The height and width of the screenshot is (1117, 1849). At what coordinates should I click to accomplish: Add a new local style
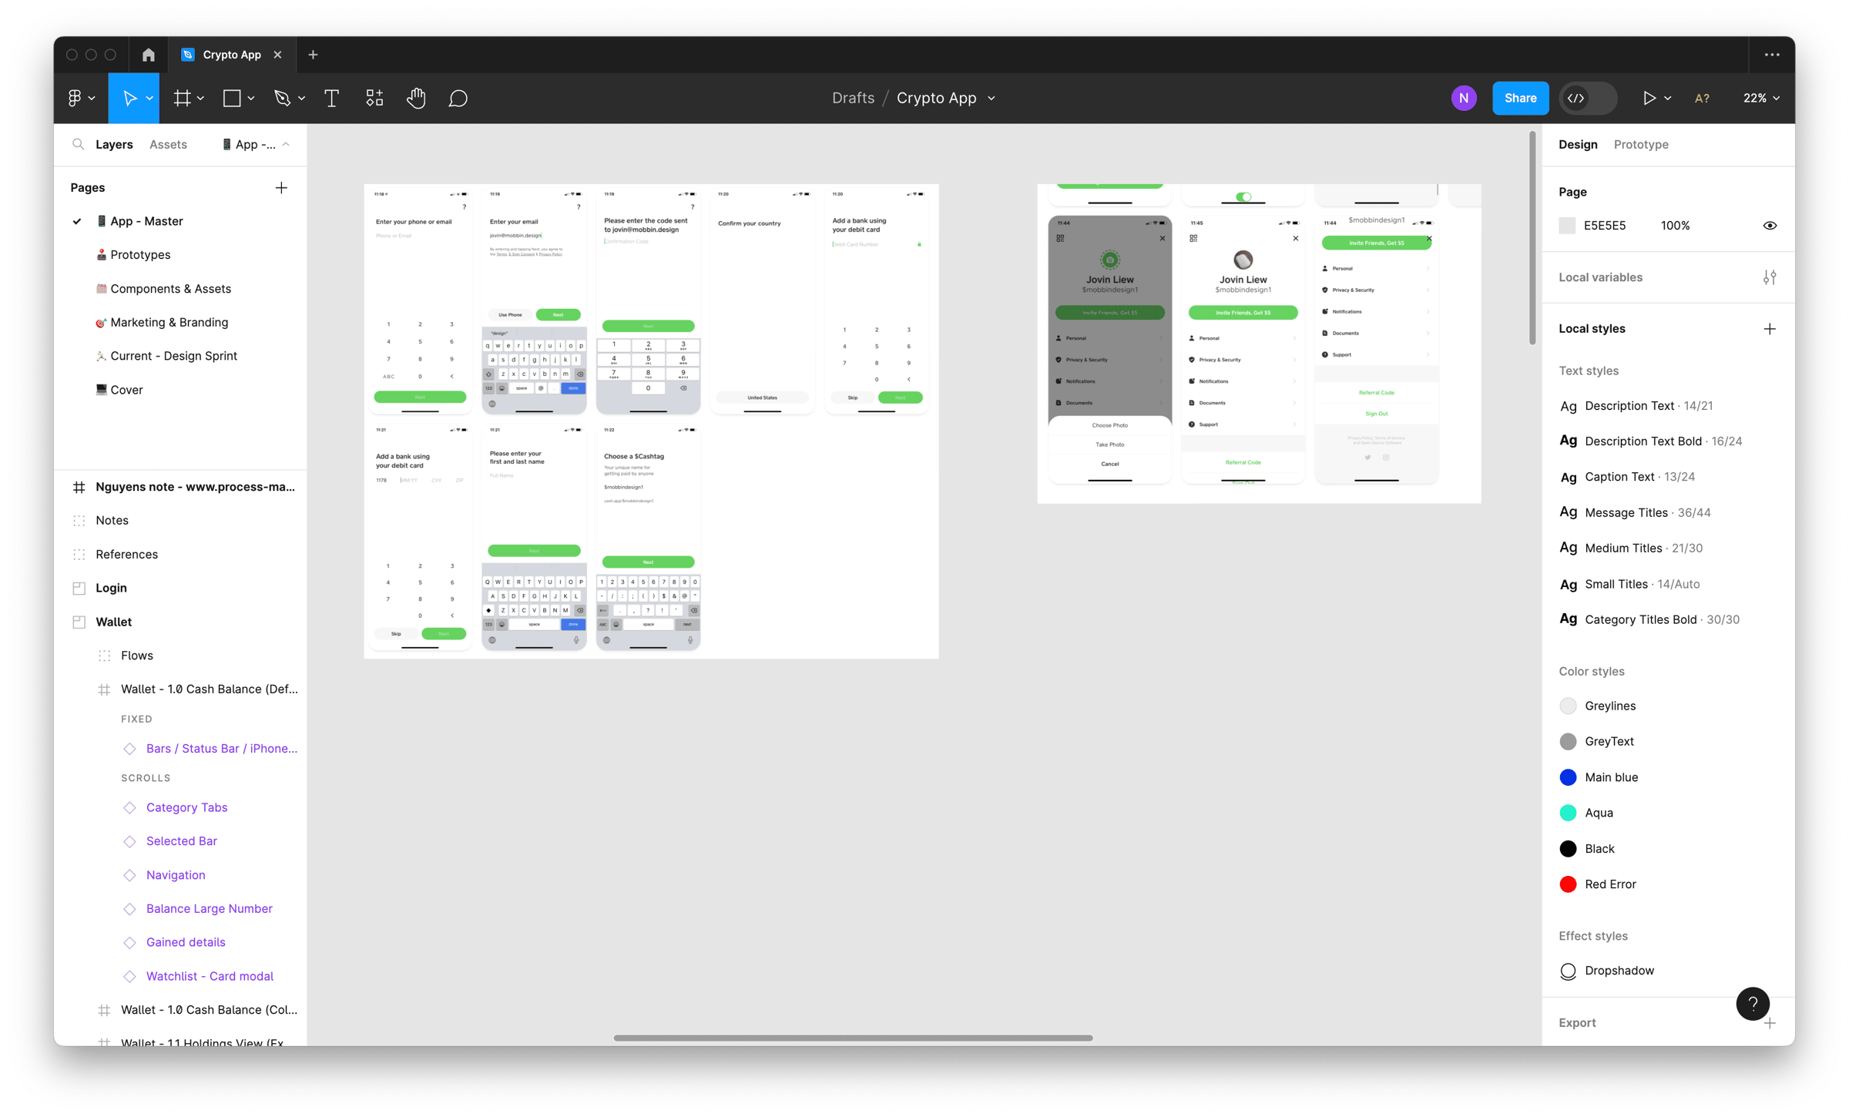[x=1770, y=329]
